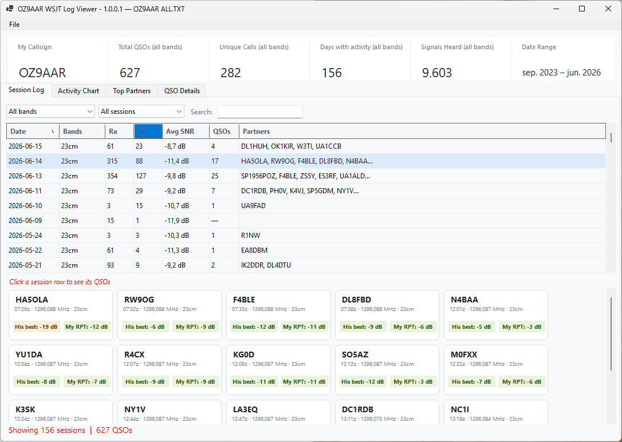Open the HA5OLA QSO card
Viewport: 622px width, 442px height.
(x=61, y=315)
